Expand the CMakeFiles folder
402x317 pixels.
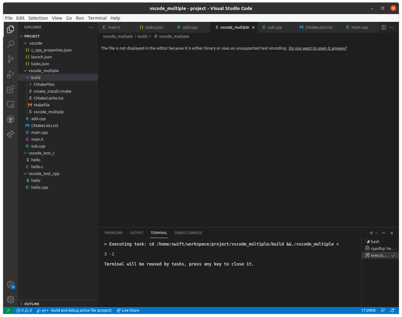[x=58, y=84]
